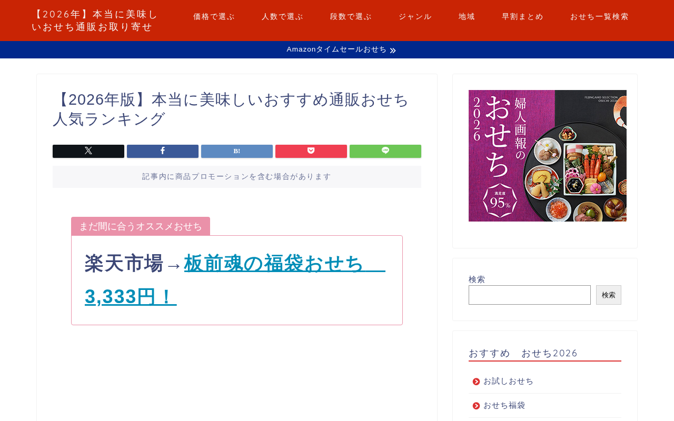Screen dimensions: 674x421
Task: Follow the 板前魂の福袋おせち 3,333円 link
Action: (x=235, y=280)
